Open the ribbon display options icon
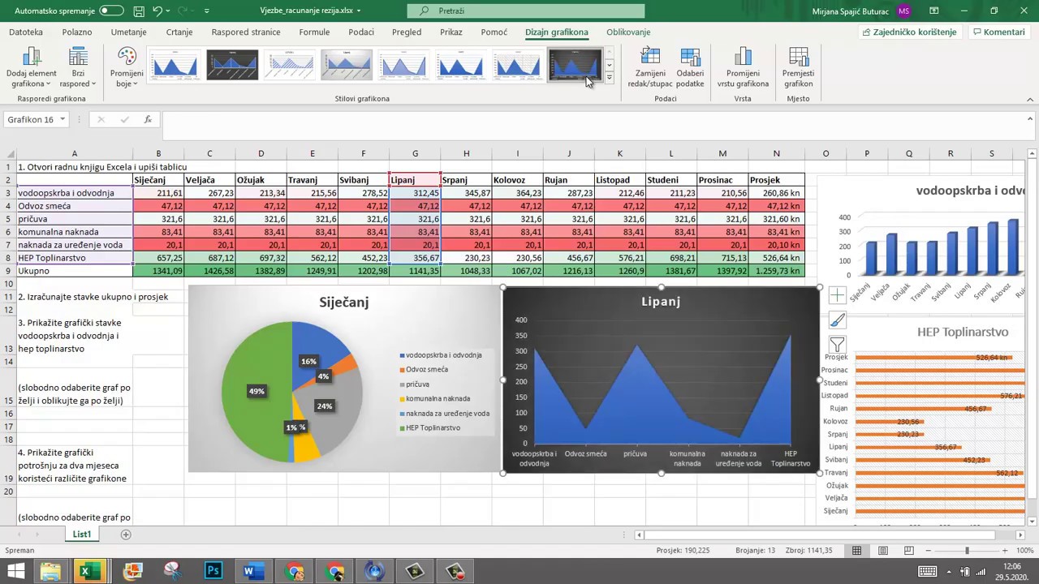Screen dimensions: 1039x584 [x=933, y=11]
